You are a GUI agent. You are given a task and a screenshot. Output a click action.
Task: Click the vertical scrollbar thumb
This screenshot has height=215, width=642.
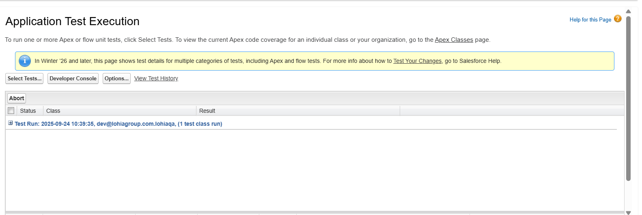pyautogui.click(x=628, y=97)
